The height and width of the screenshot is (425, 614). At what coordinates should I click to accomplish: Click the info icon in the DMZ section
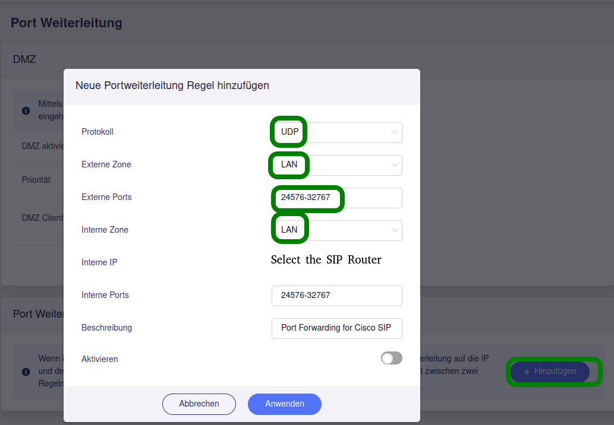pyautogui.click(x=26, y=110)
